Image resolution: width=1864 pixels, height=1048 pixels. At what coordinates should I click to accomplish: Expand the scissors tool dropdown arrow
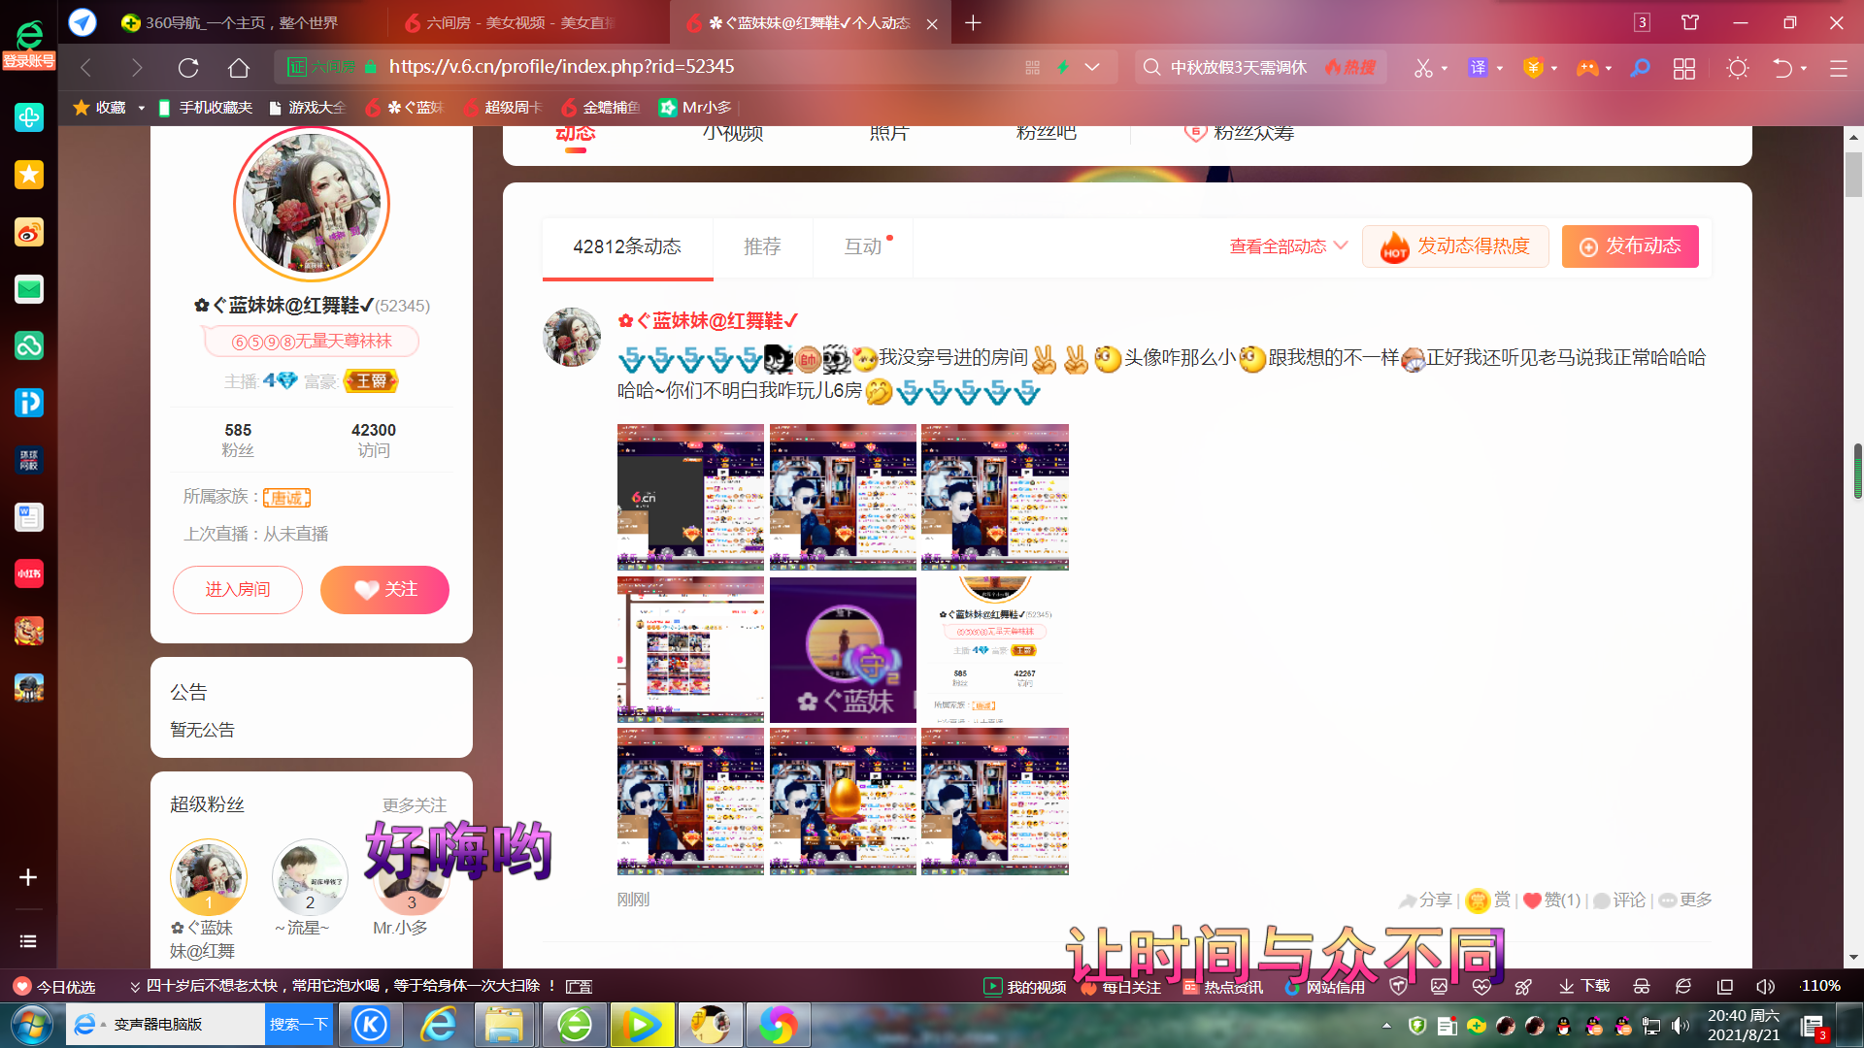[x=1445, y=68]
